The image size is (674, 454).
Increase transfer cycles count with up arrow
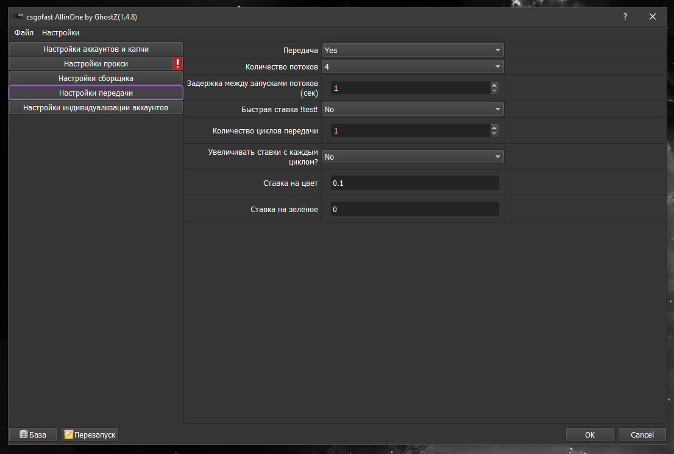(x=494, y=128)
